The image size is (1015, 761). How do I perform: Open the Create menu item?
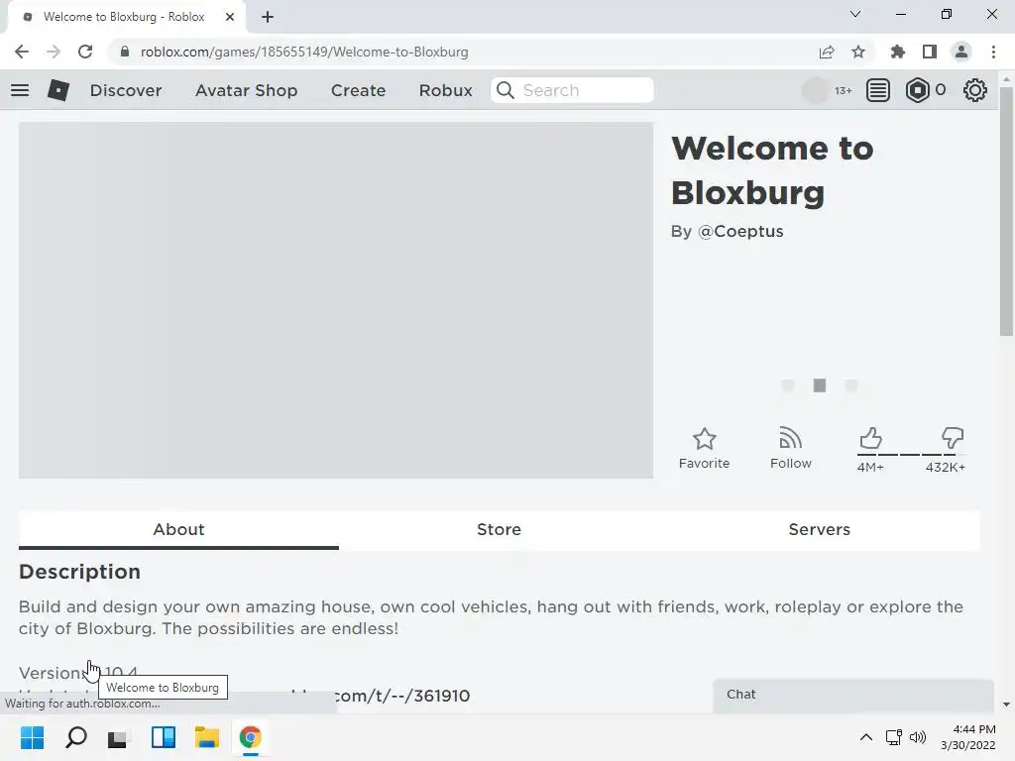[359, 90]
